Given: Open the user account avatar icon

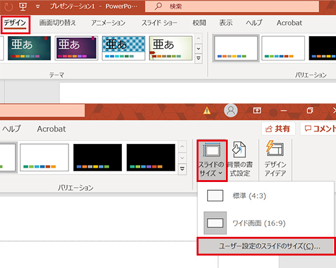Looking at the screenshot, I should 231,110.
